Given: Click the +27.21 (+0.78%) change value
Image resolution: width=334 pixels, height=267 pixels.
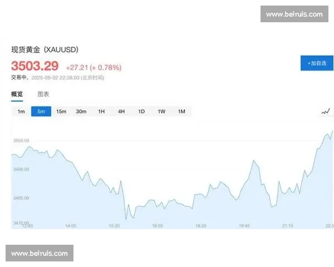Looking at the screenshot, I should click(94, 68).
